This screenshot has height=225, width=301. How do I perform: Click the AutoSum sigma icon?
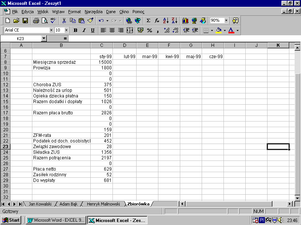pyautogui.click(x=148, y=21)
